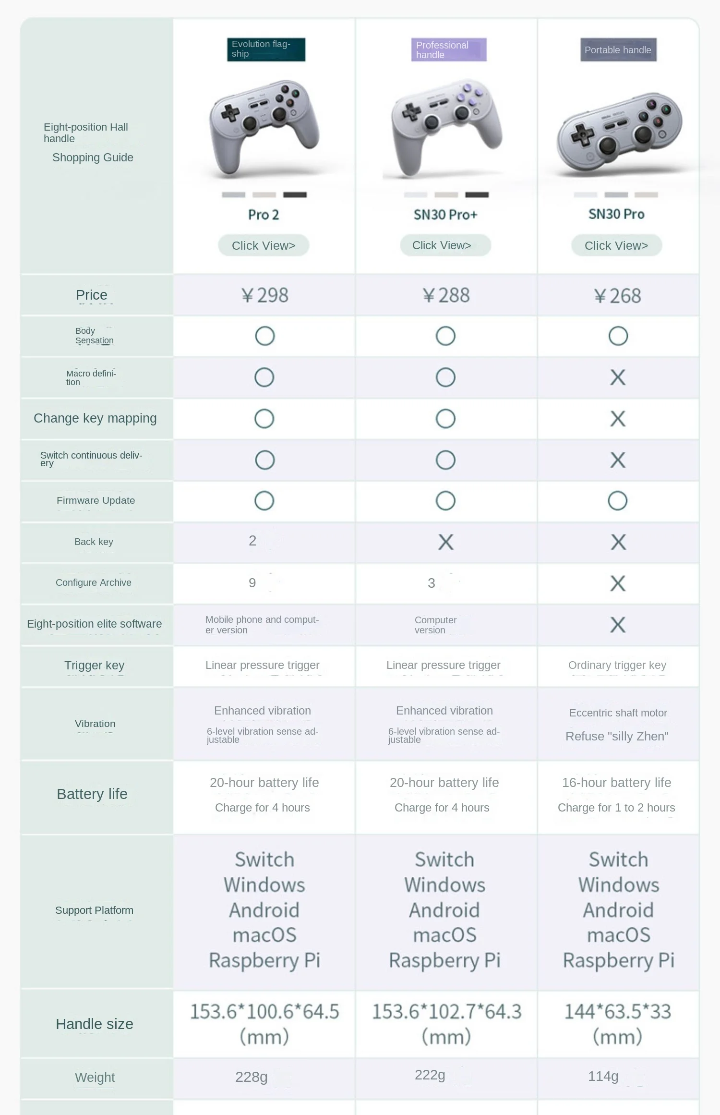Click Firmware Update circle for SN30 Pro
This screenshot has height=1115, width=720.
click(x=618, y=501)
